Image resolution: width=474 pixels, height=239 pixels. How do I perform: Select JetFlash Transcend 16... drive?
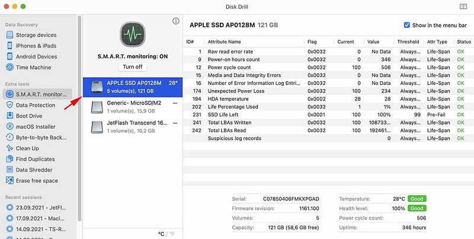click(132, 127)
